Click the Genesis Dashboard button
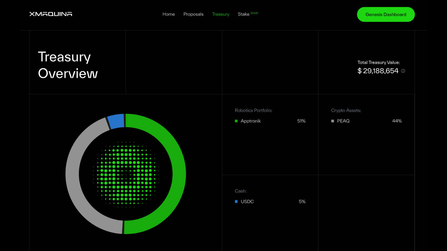Viewport: 447px width, 251px height. [386, 14]
